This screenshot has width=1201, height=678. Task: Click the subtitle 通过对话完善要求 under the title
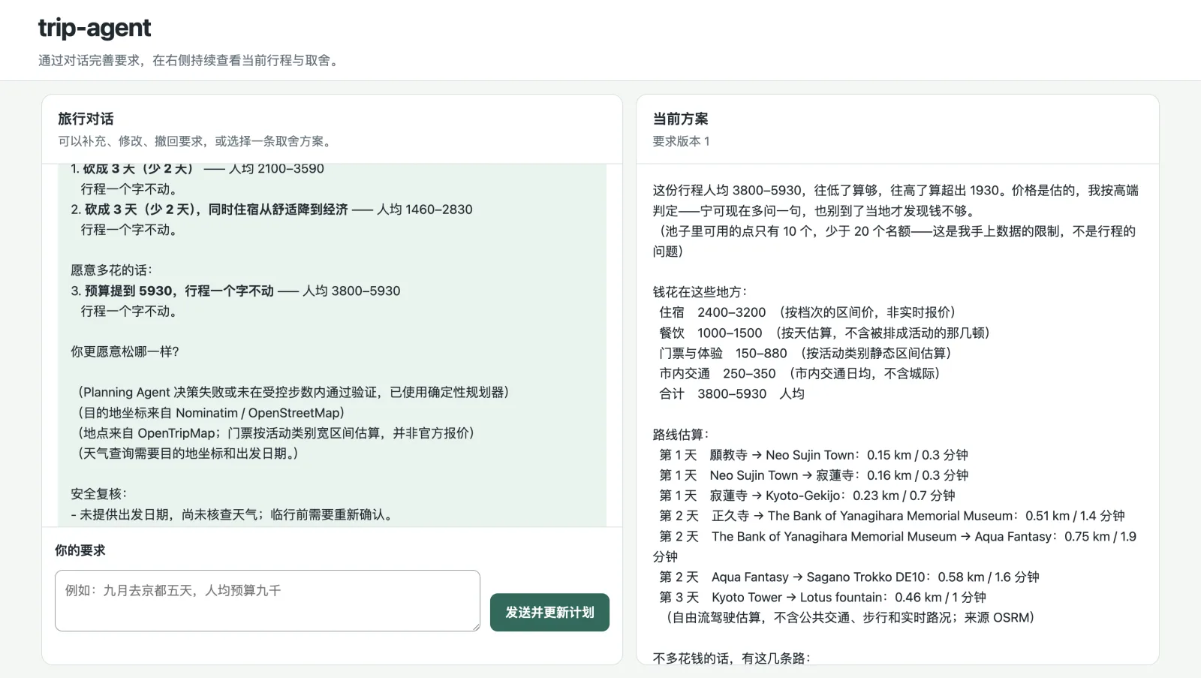click(x=190, y=61)
